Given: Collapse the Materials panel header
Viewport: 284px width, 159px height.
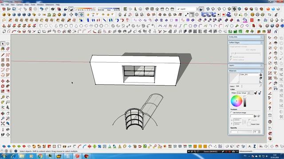Looking at the screenshot, I should pos(246,71).
